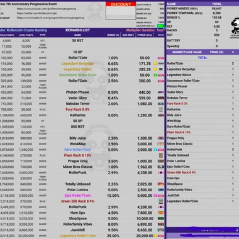Select the 20,000.00 power value cell

click(145, 236)
